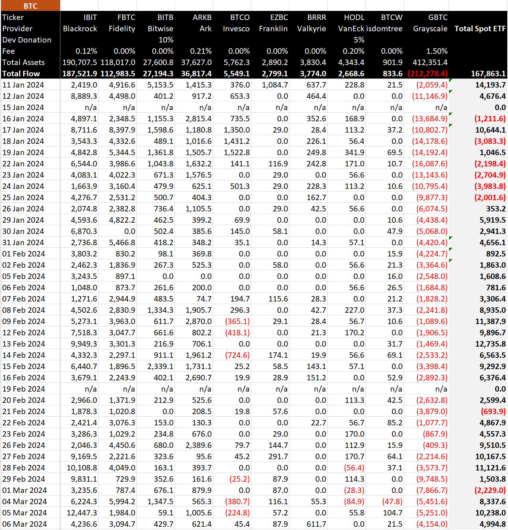
Task: Click the Total Flow row label
Action: [x=21, y=74]
